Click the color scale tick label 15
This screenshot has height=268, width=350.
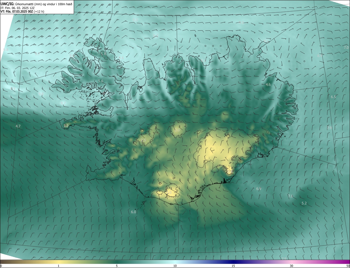coord(233,266)
